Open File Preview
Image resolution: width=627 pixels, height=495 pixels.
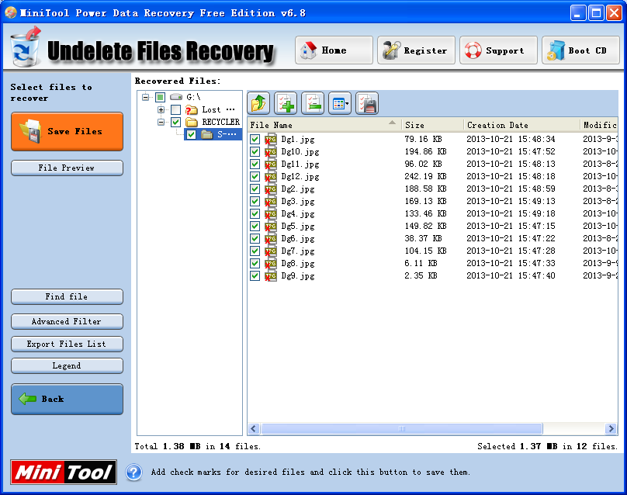(x=67, y=168)
